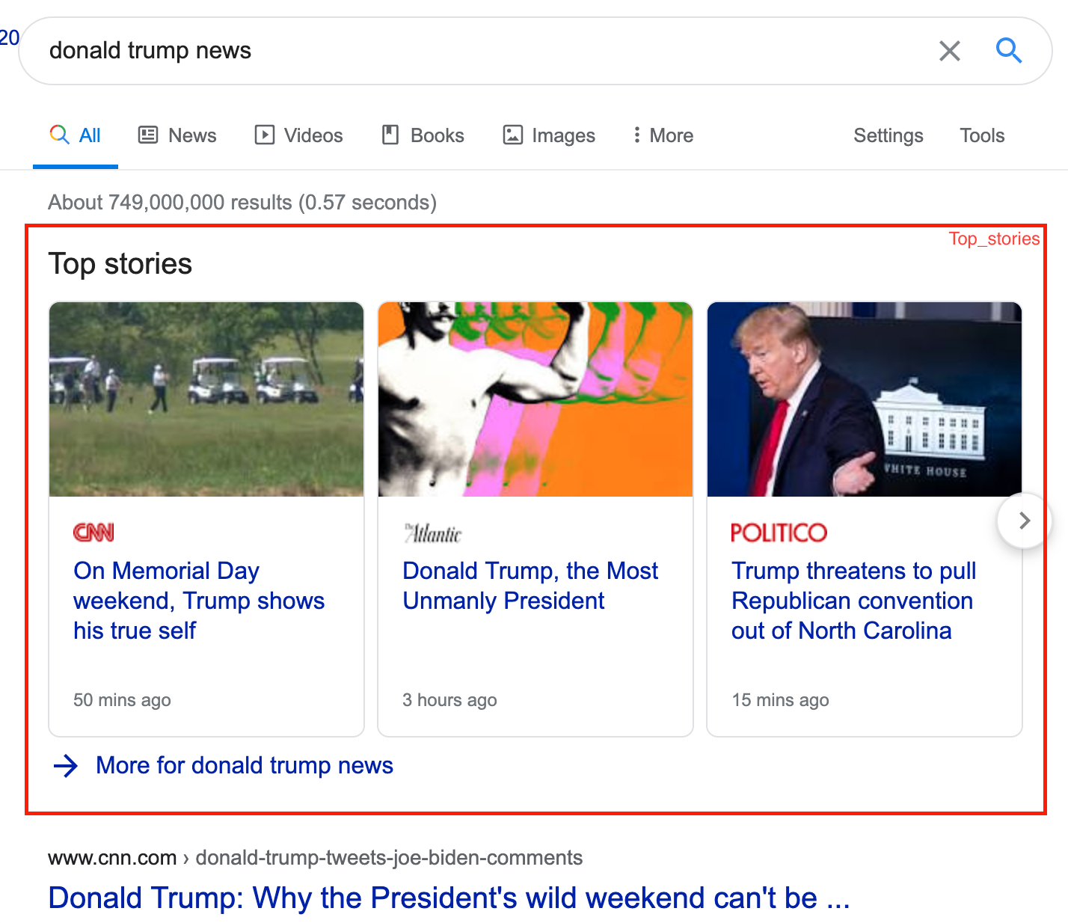Open 'Trump threatens to pull Republican convention' headline
This screenshot has width=1068, height=923.
[854, 601]
